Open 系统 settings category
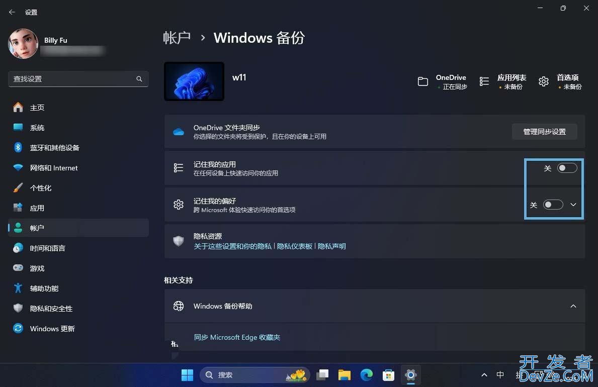Image resolution: width=598 pixels, height=387 pixels. click(78, 128)
